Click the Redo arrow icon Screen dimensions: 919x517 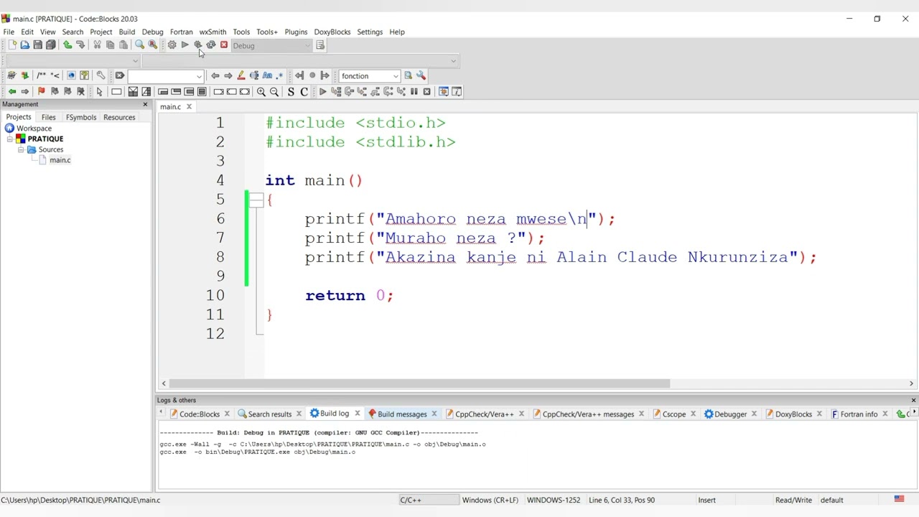pos(80,45)
